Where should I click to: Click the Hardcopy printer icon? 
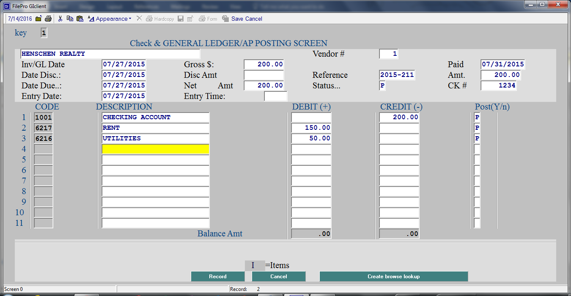[x=149, y=19]
